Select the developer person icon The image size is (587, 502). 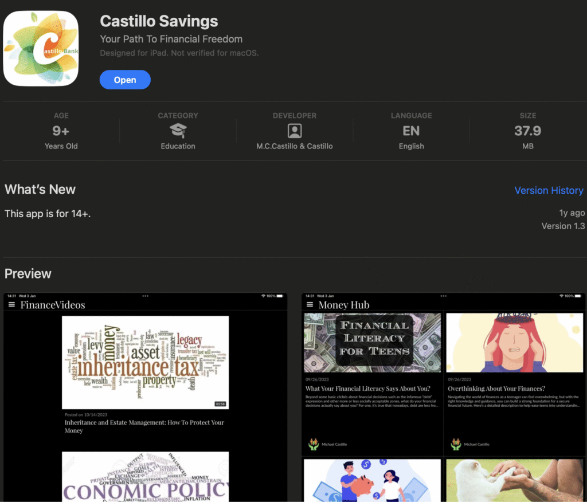tap(295, 131)
